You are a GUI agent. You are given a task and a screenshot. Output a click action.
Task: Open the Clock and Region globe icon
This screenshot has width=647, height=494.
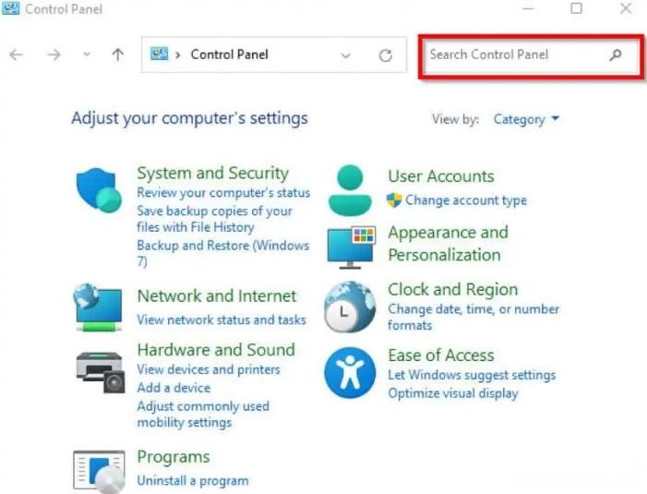click(350, 307)
